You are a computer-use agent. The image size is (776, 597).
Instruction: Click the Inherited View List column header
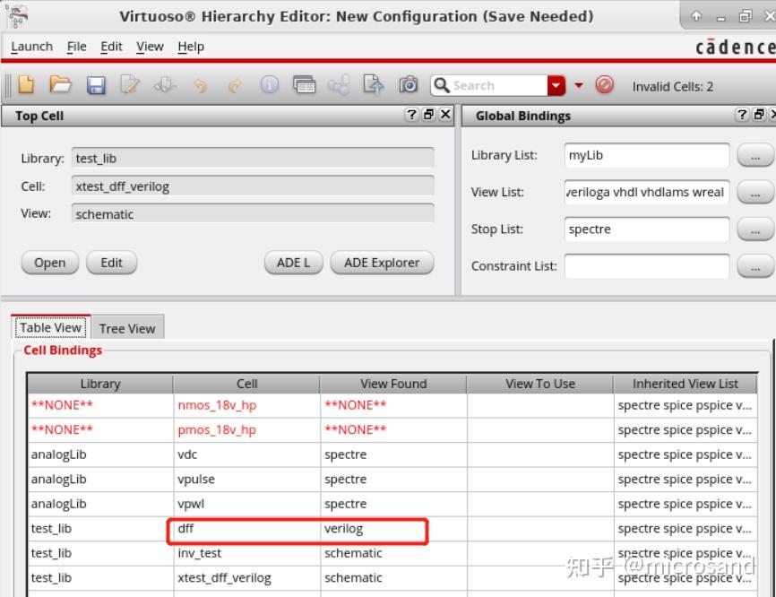click(x=685, y=384)
